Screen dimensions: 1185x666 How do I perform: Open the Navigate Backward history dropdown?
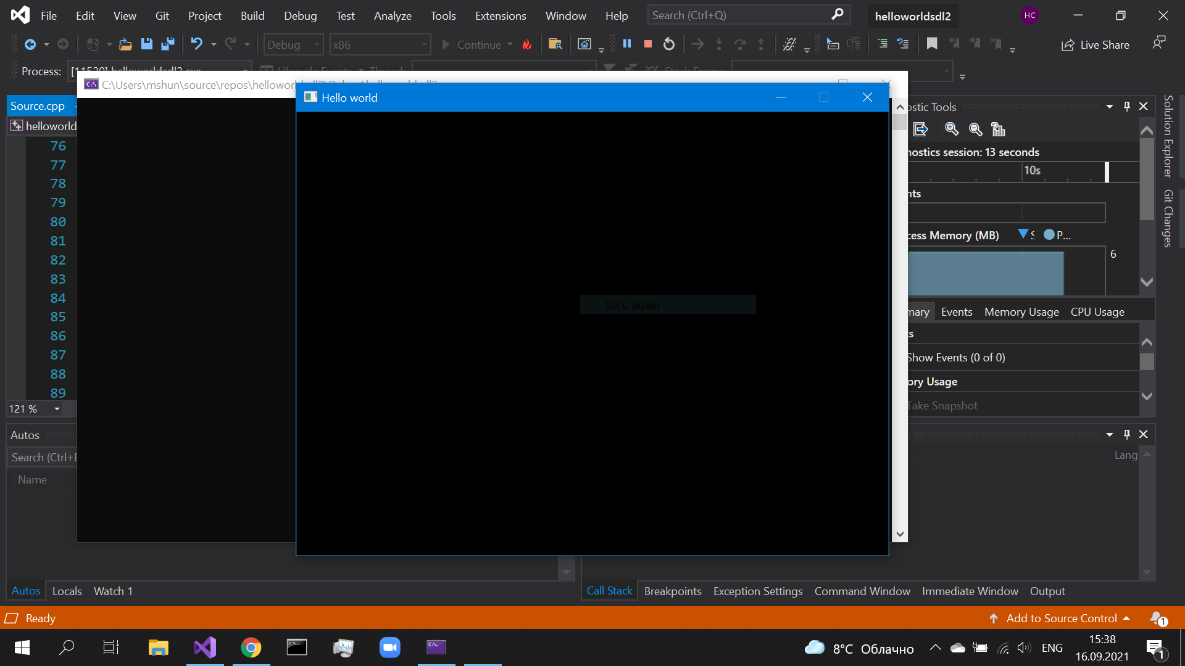pyautogui.click(x=46, y=44)
